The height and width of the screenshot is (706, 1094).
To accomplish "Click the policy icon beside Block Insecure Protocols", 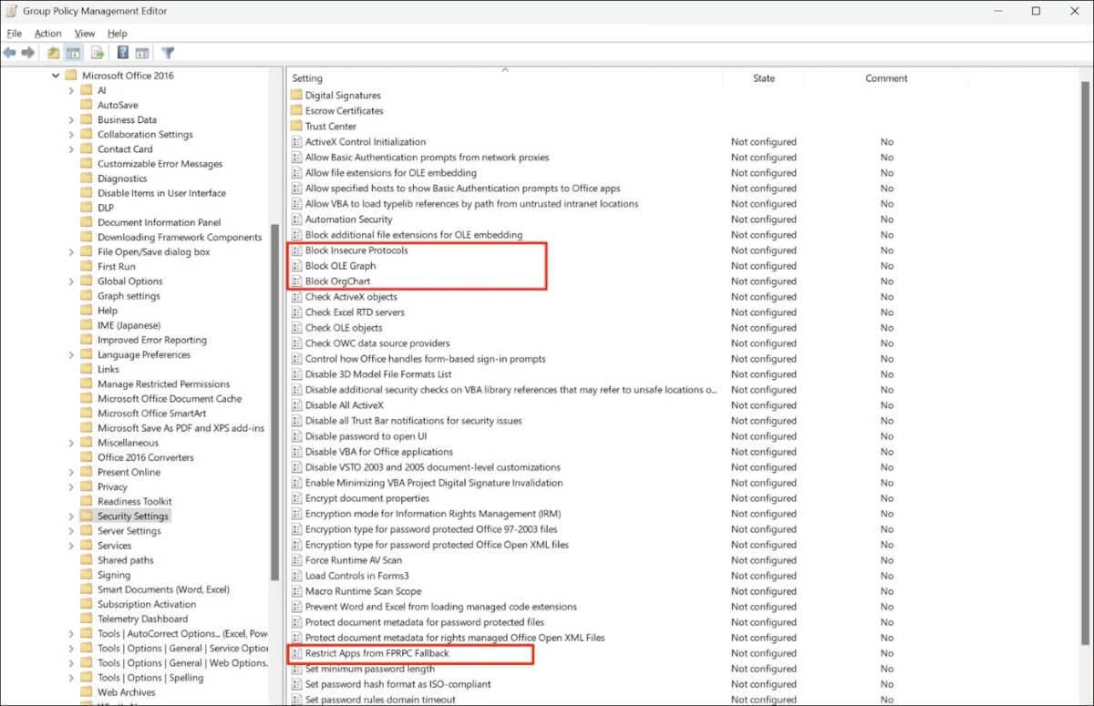I will point(296,250).
